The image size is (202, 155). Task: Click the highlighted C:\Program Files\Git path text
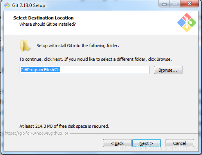coord(40,70)
